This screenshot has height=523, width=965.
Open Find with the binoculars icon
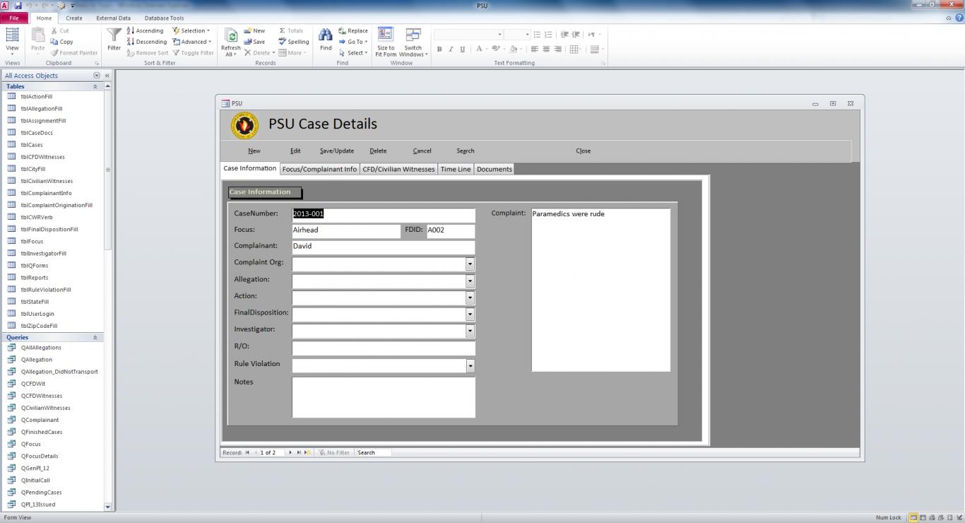point(326,40)
